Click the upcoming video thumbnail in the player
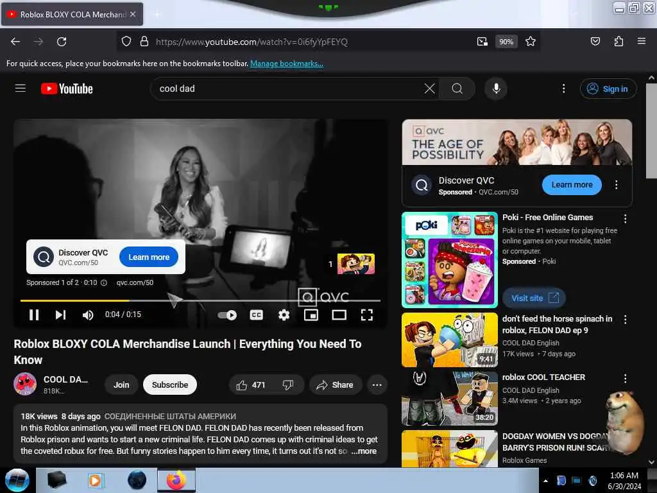 coord(355,264)
